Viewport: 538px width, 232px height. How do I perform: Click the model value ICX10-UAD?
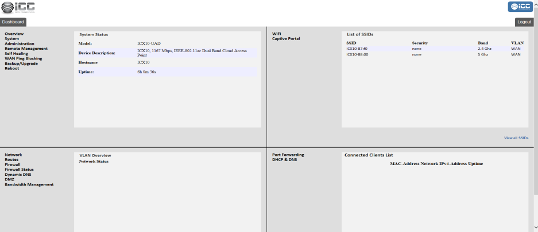pos(149,44)
